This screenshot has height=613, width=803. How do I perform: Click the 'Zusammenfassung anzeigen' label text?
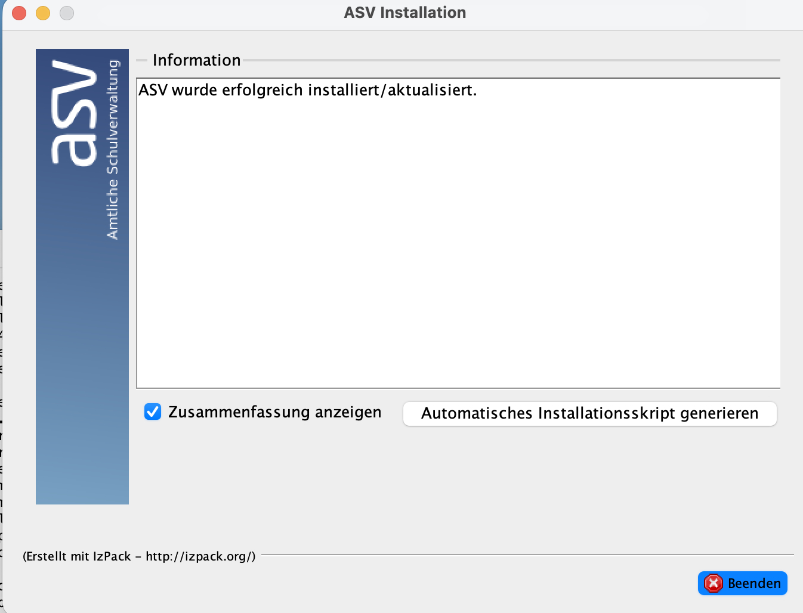[x=274, y=412]
